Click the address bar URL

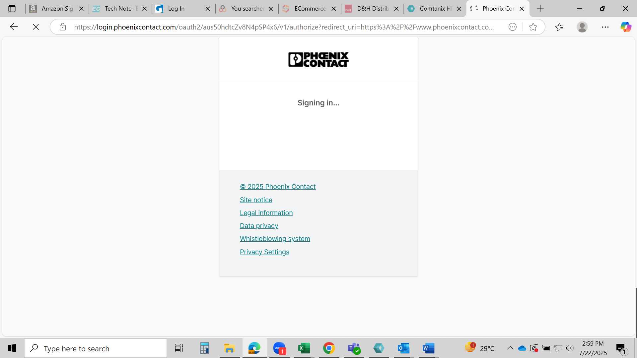(284, 27)
